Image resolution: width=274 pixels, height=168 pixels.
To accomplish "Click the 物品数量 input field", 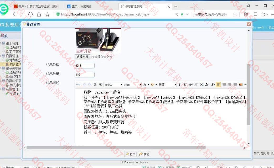I will click(85, 75).
